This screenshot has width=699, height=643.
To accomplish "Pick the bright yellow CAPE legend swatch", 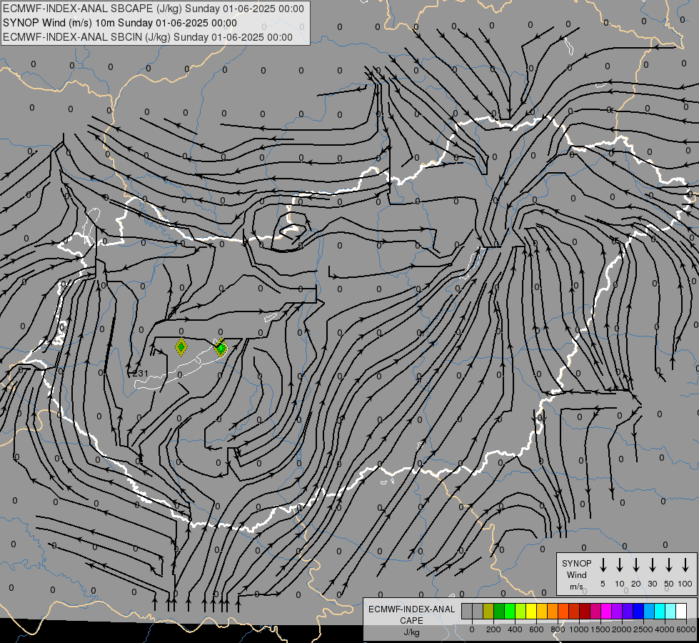I will point(531,611).
